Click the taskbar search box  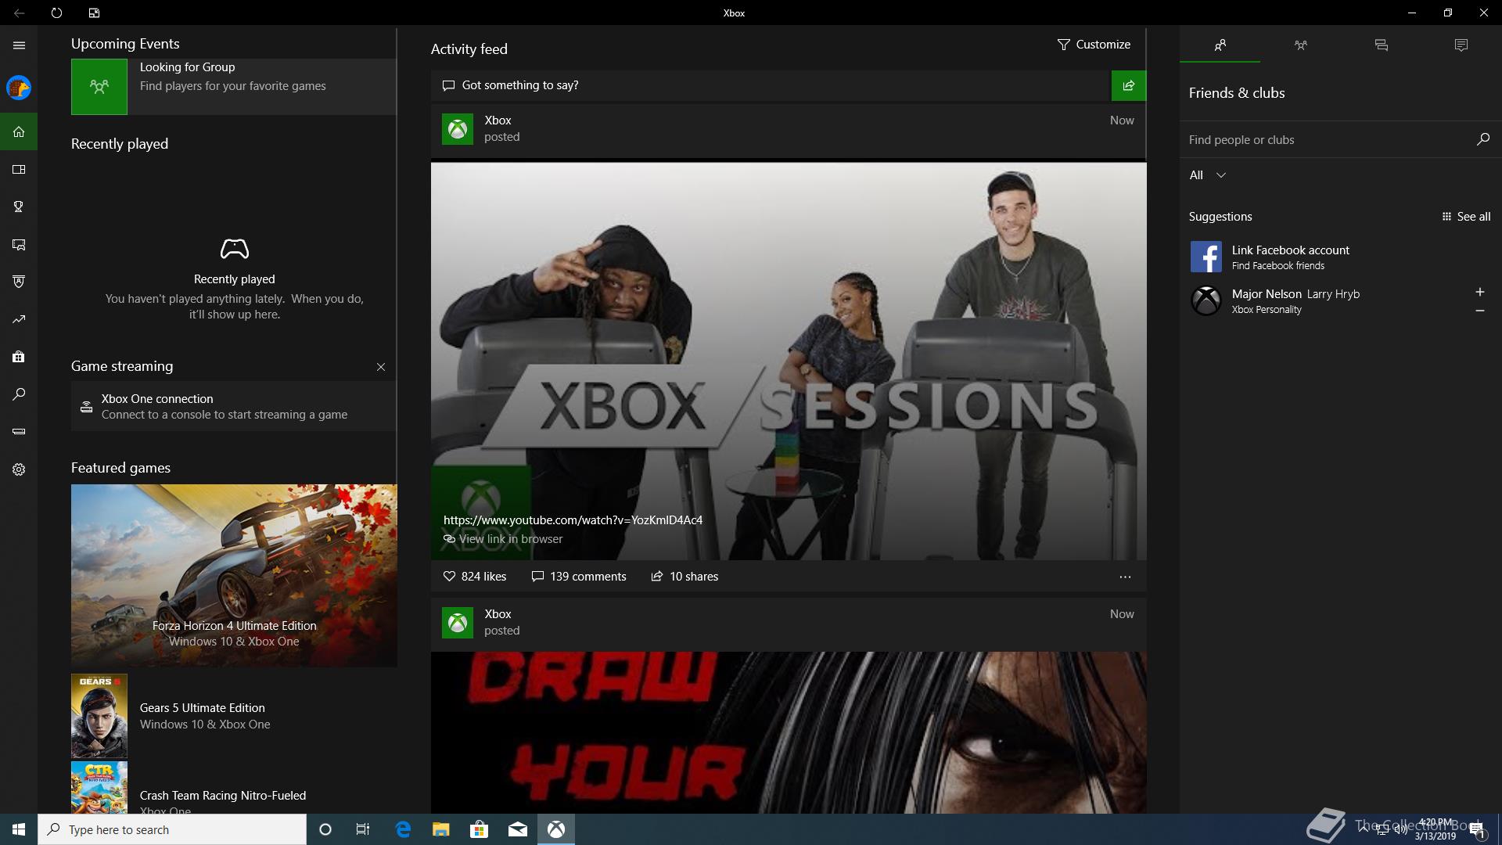(172, 829)
